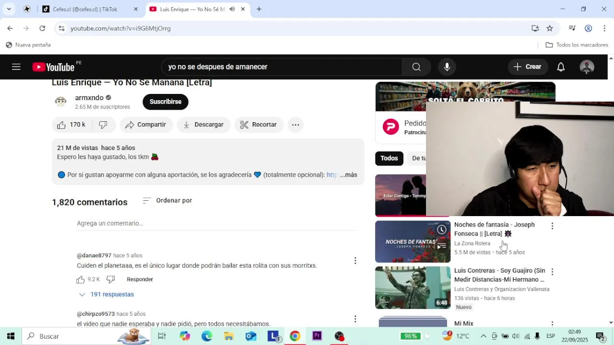Viewport: 614px width, 345px height.
Task: Open media control icon in Chrome toolbar
Action: point(572,28)
